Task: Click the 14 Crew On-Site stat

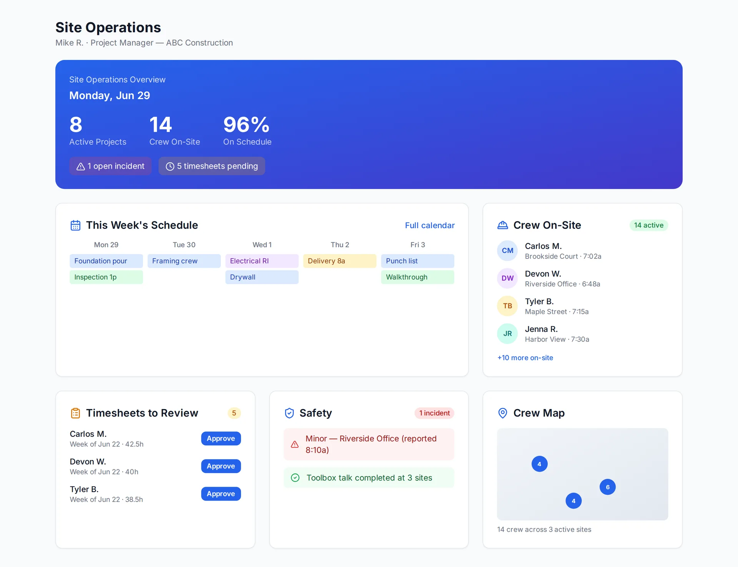Action: tap(175, 131)
